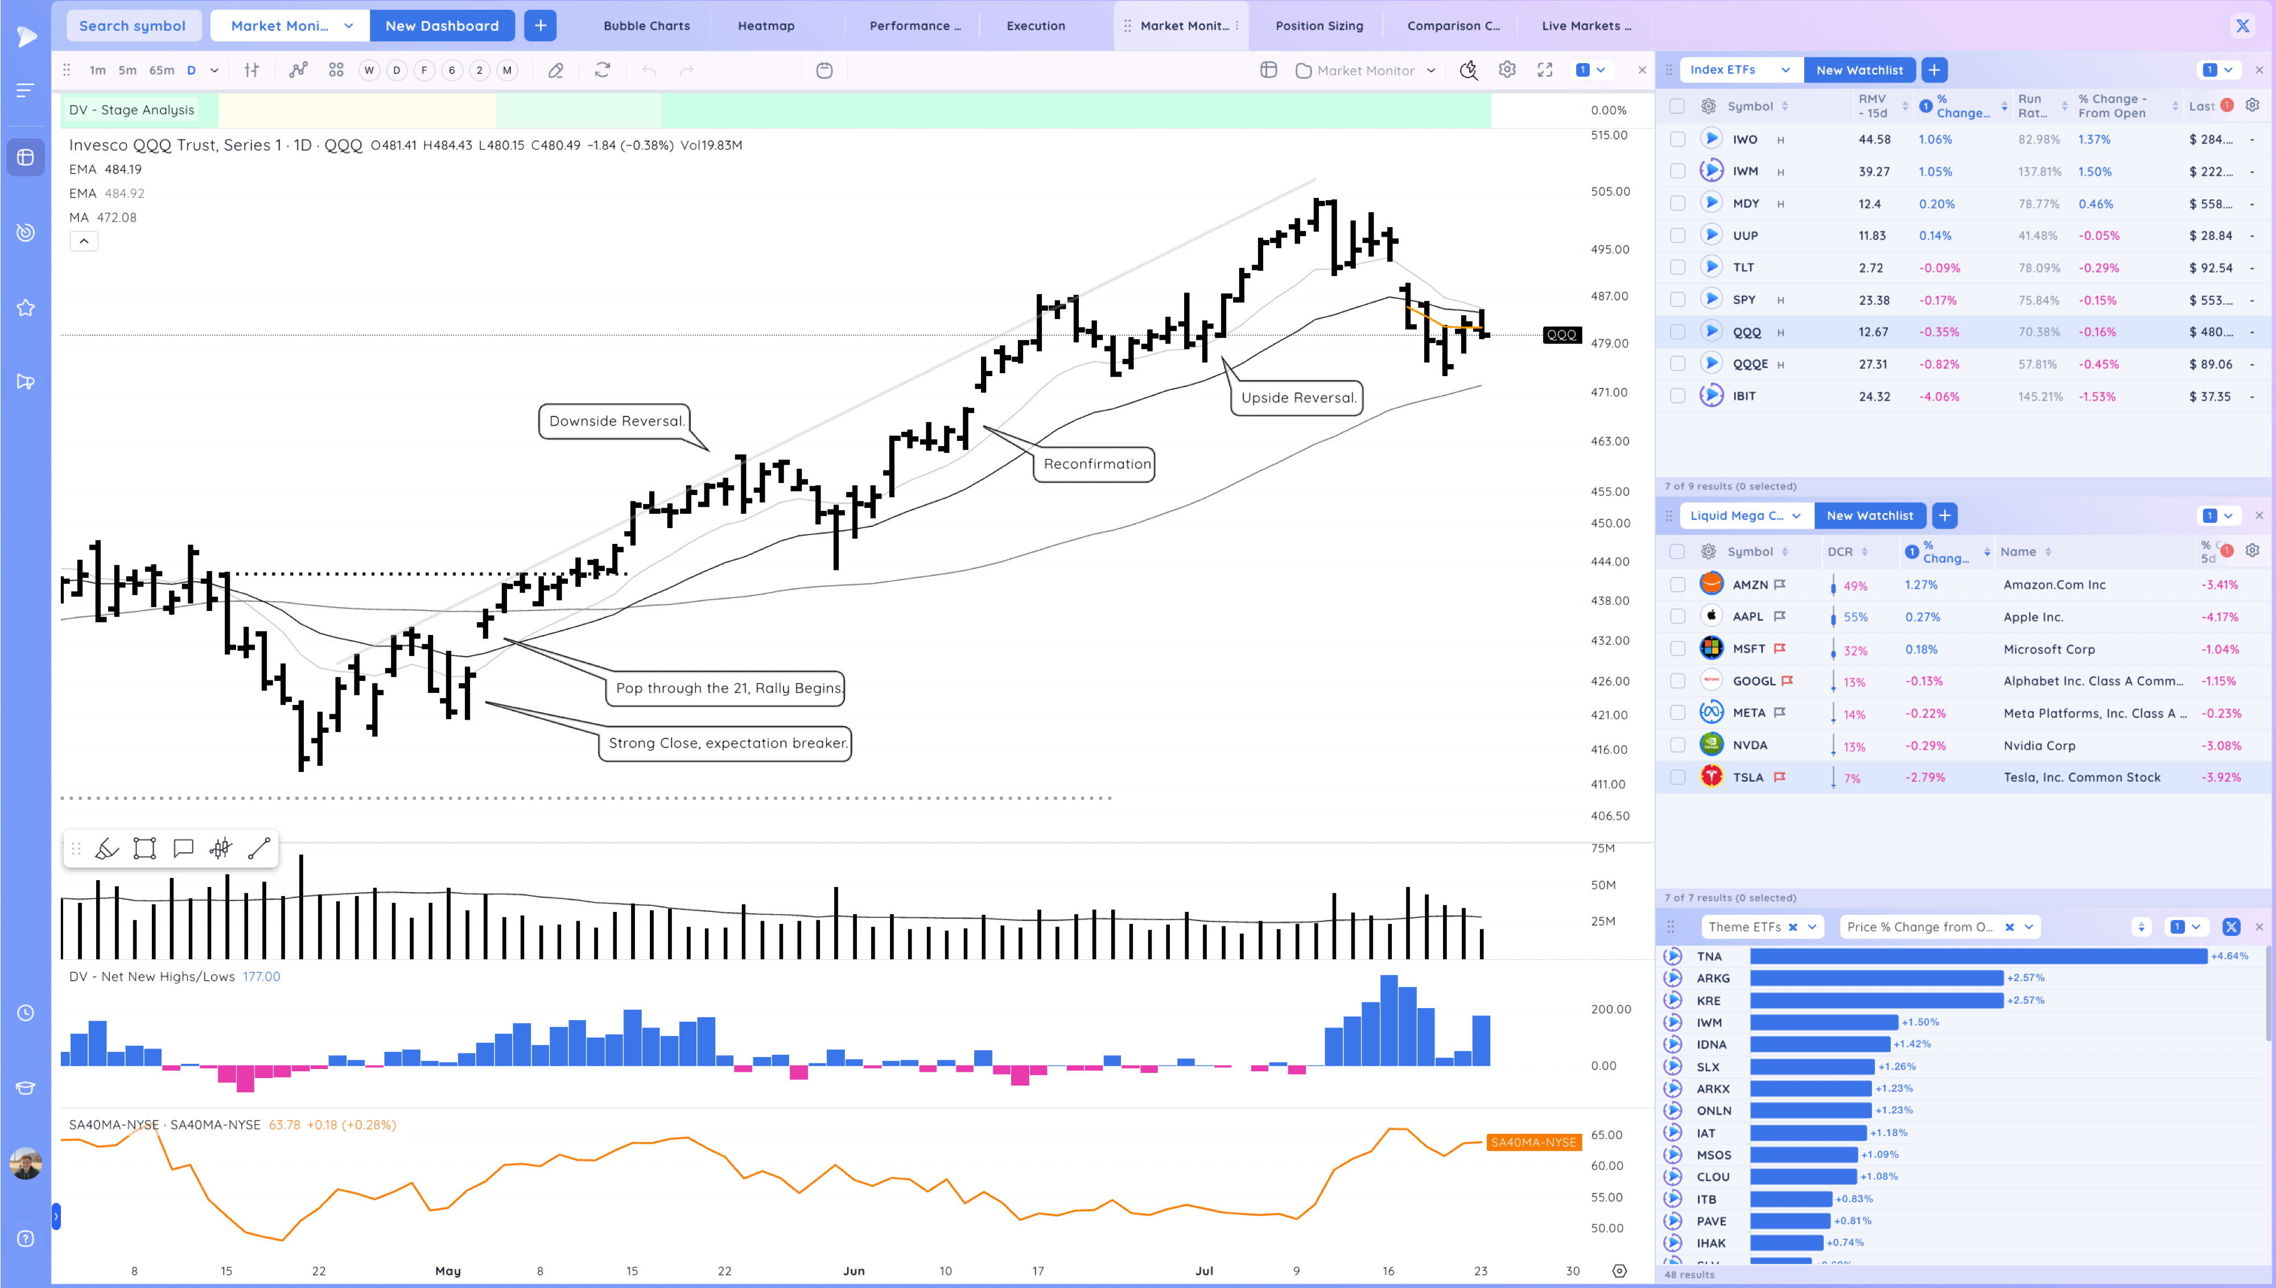Switch to the Heatmap tab

tap(766, 26)
